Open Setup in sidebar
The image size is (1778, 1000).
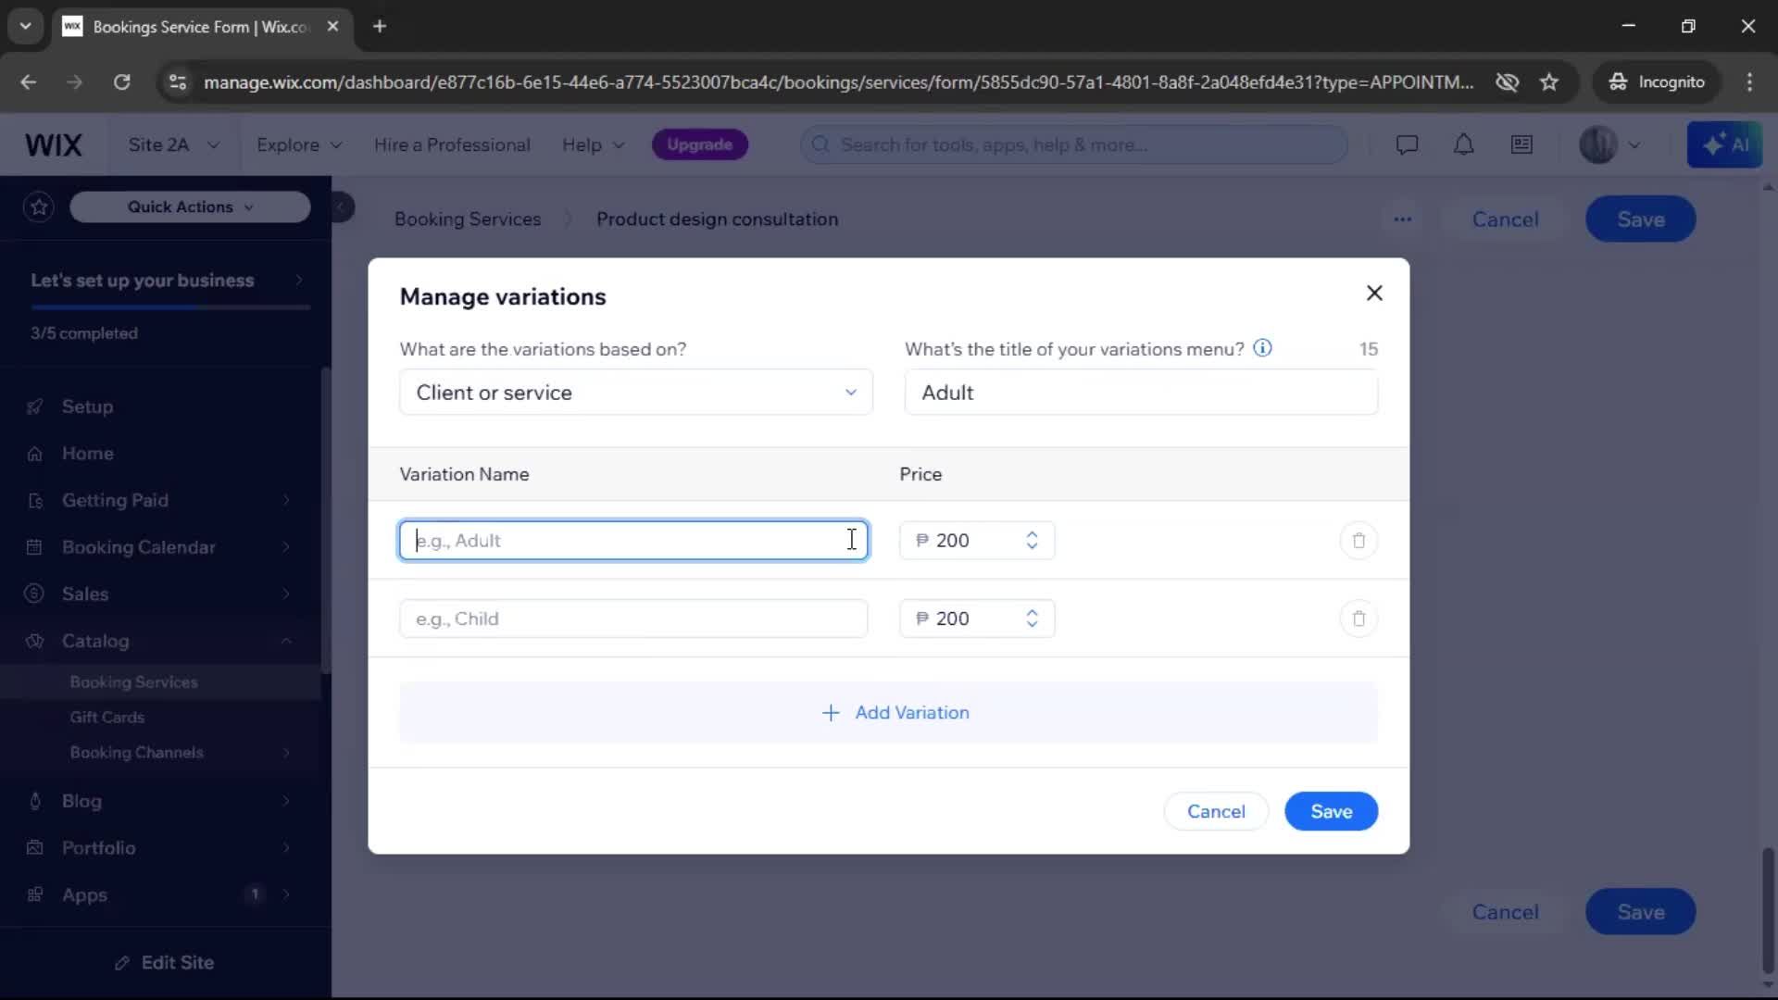tap(87, 406)
